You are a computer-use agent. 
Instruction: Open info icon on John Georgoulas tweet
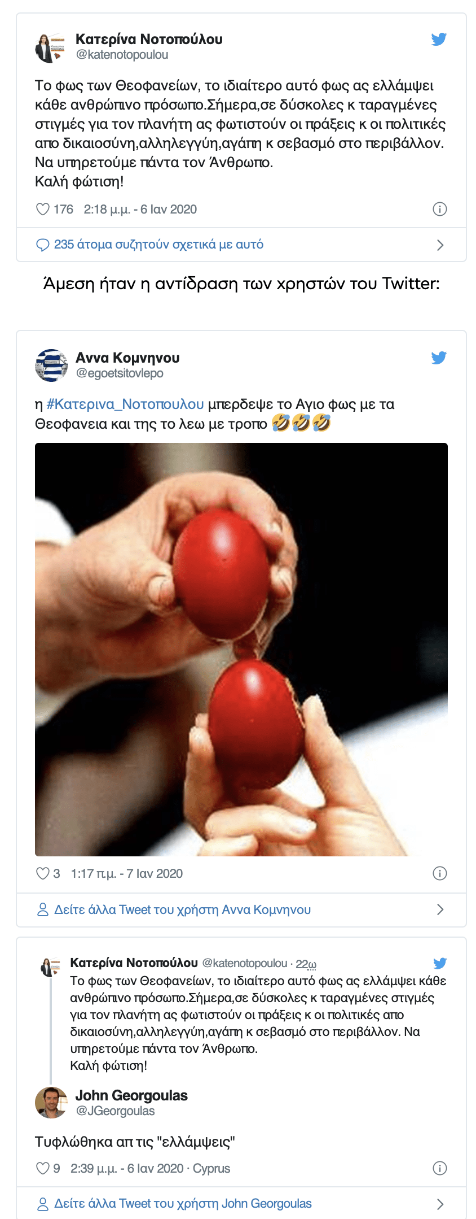coord(439,1169)
